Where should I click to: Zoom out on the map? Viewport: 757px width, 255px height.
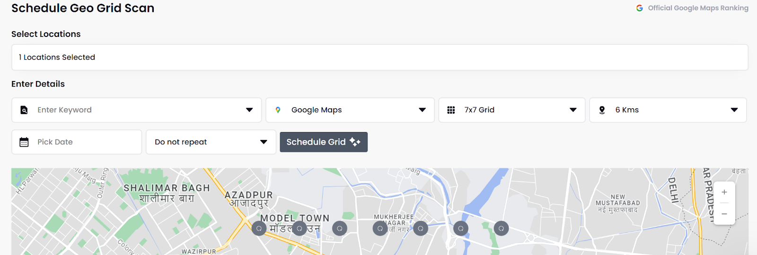(x=724, y=214)
